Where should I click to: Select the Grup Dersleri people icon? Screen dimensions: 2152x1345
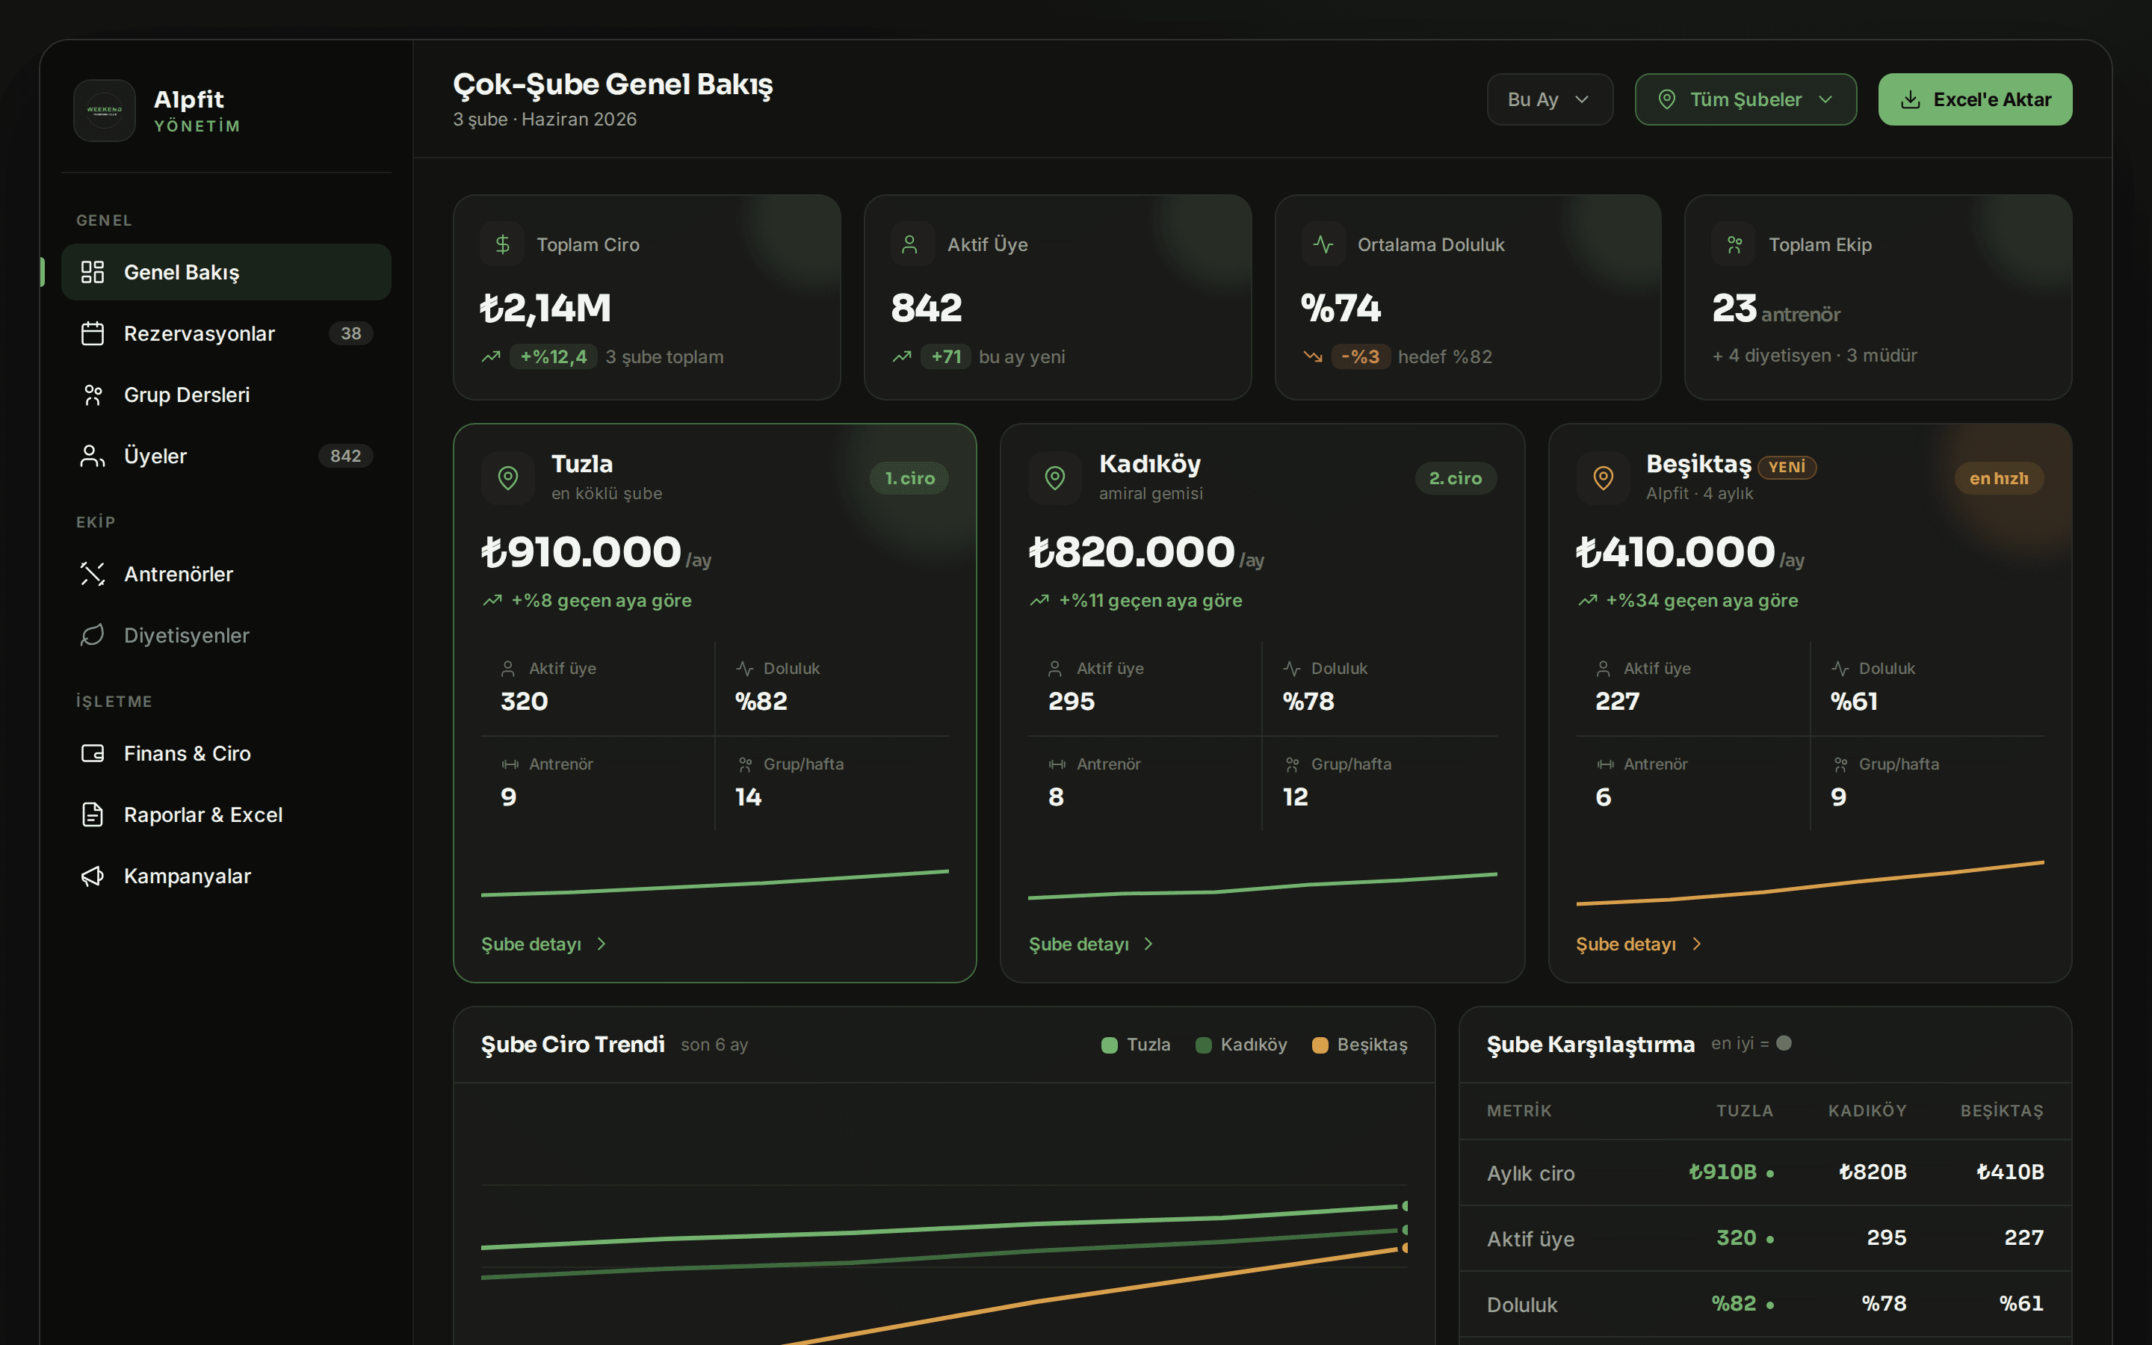pos(93,395)
